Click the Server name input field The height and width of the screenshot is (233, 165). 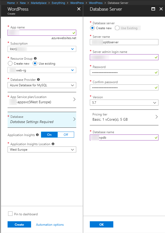pos(124,42)
